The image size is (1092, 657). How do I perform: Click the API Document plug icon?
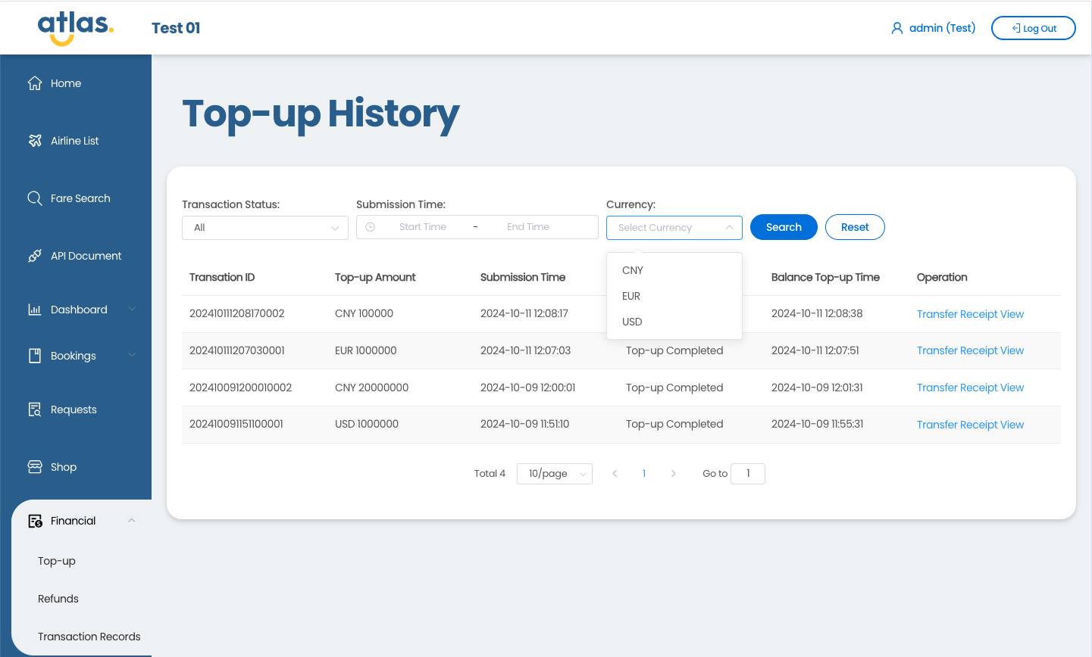(x=35, y=256)
